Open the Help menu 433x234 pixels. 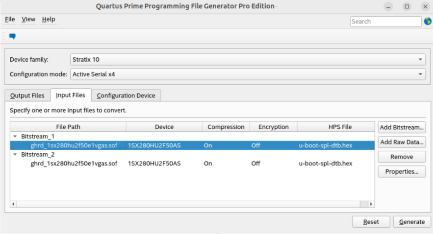pos(49,20)
